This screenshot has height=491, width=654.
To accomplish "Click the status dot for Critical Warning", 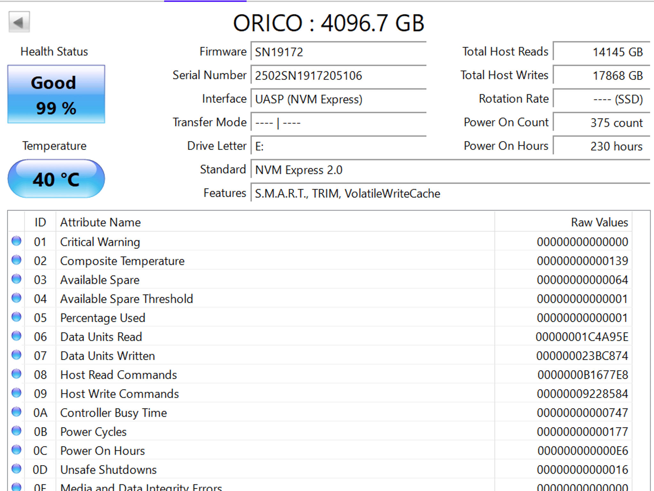I will pyautogui.click(x=16, y=241).
